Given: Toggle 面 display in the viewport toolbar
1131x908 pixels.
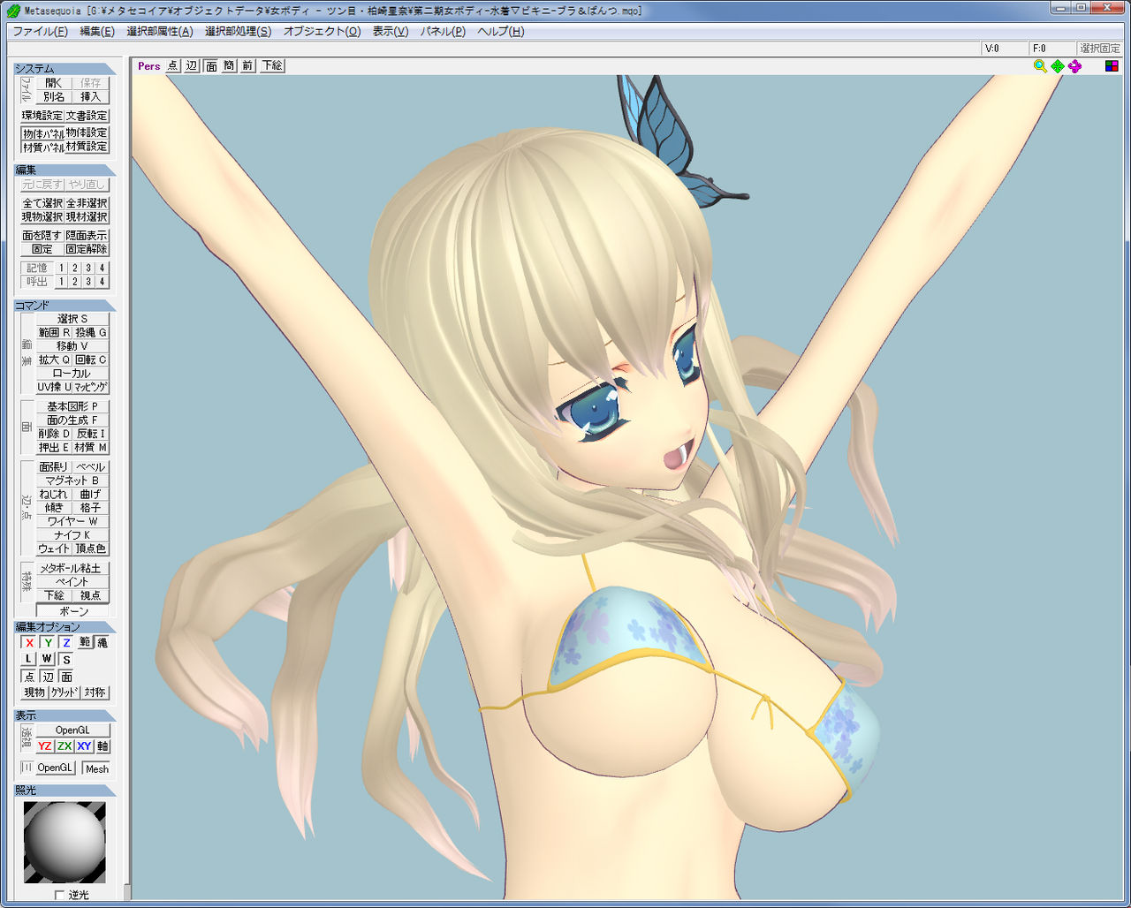Looking at the screenshot, I should tap(211, 66).
